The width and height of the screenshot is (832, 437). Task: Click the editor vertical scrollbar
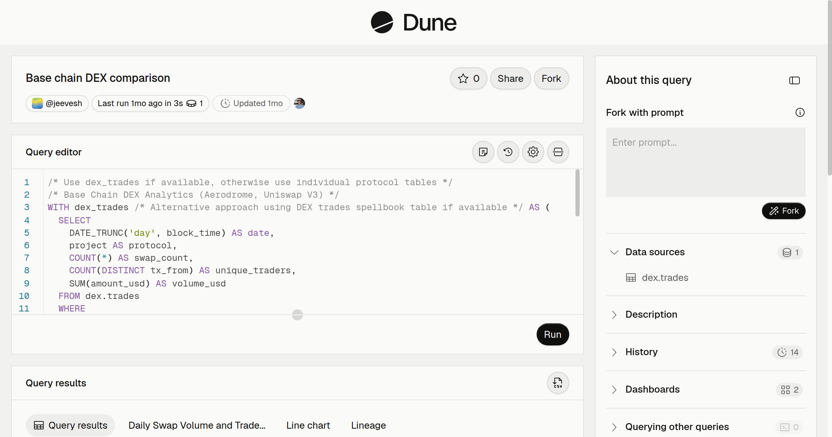tap(577, 193)
